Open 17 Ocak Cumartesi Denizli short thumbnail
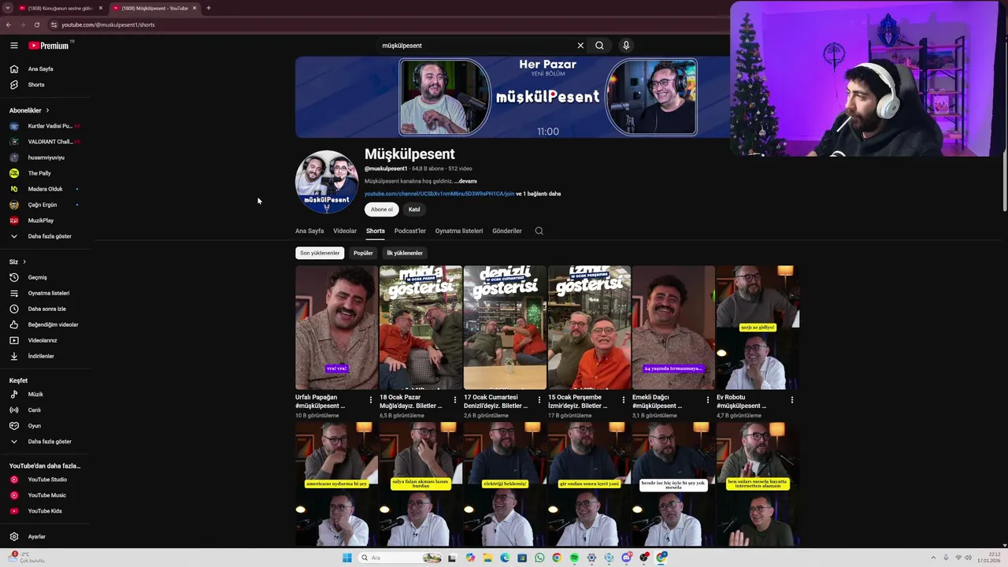 click(505, 328)
